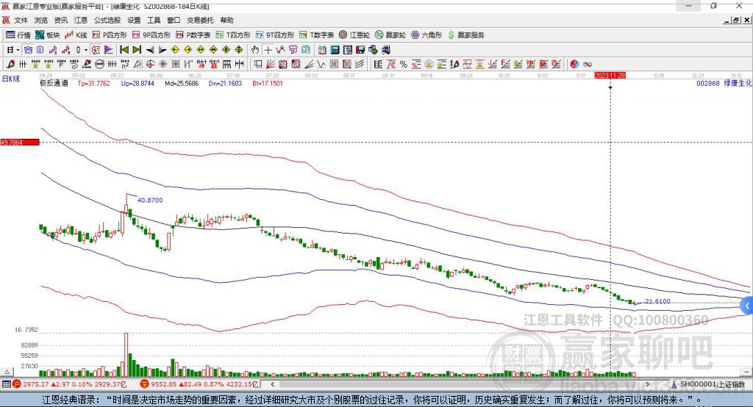Open the 帮助 menu

(x=226, y=20)
